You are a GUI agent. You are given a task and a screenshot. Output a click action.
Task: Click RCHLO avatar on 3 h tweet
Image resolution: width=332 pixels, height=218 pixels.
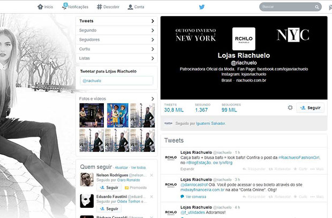171,185
